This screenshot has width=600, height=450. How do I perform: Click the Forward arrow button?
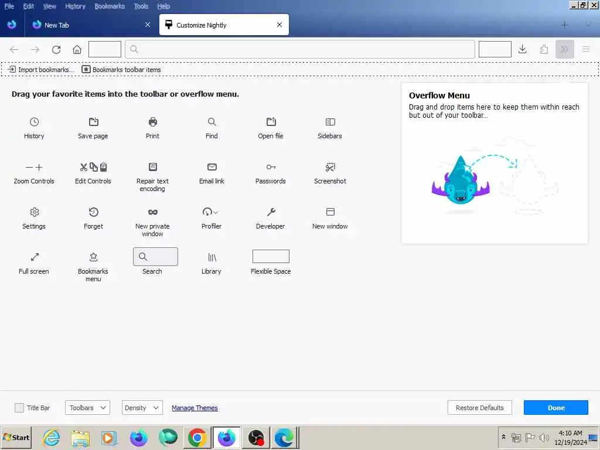[x=35, y=49]
